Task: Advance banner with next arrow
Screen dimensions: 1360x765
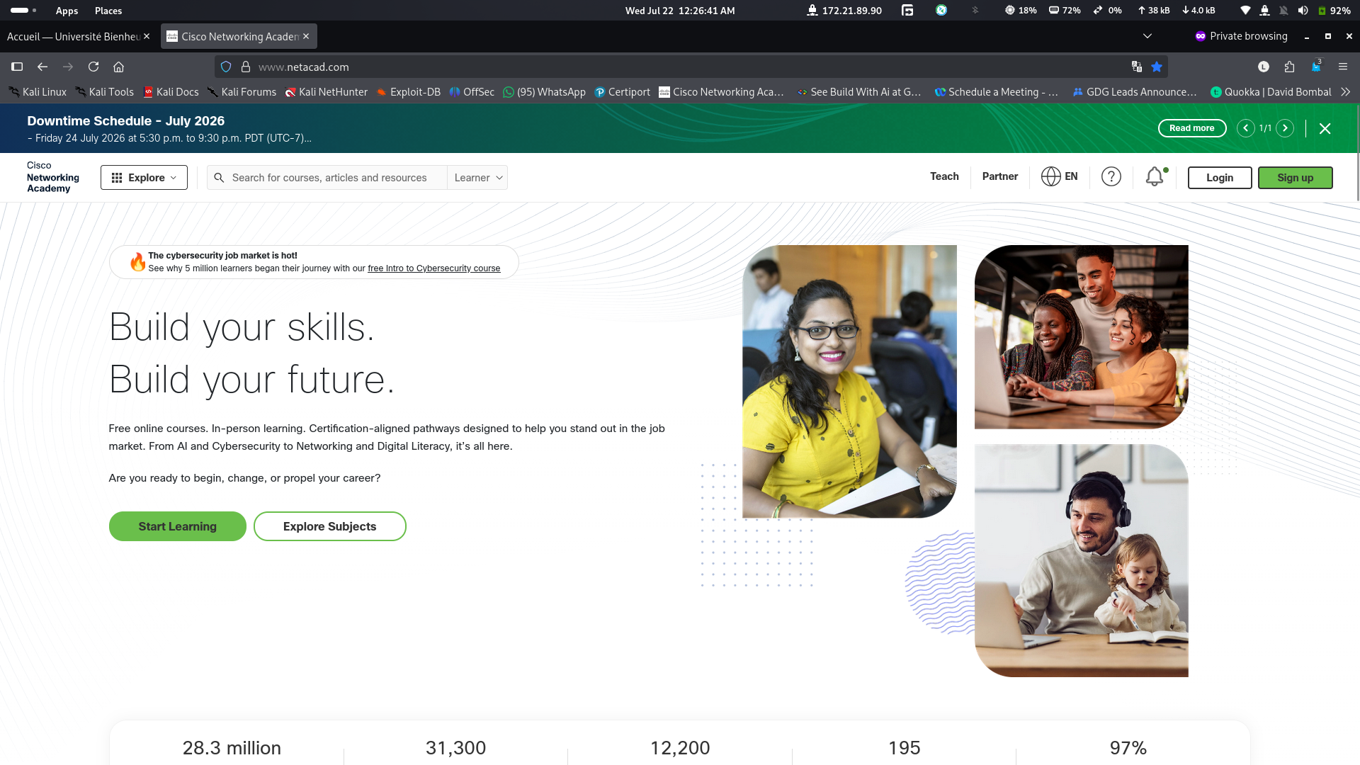Action: coord(1285,128)
